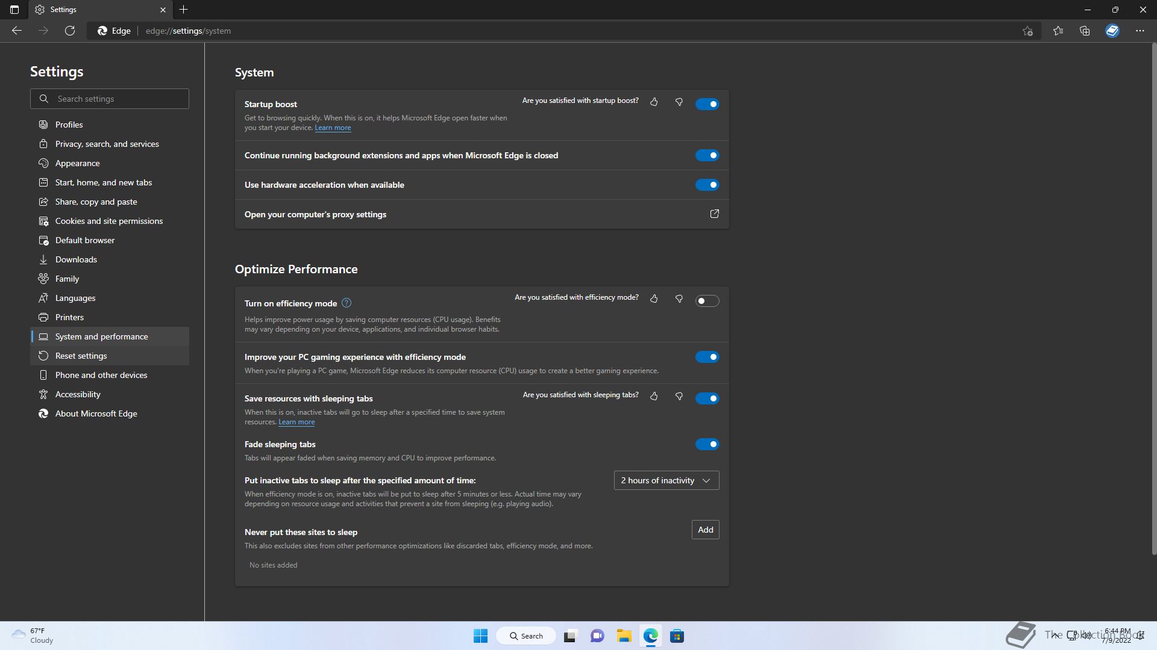The width and height of the screenshot is (1157, 650).
Task: Go to Default browser settings
Action: (110, 240)
